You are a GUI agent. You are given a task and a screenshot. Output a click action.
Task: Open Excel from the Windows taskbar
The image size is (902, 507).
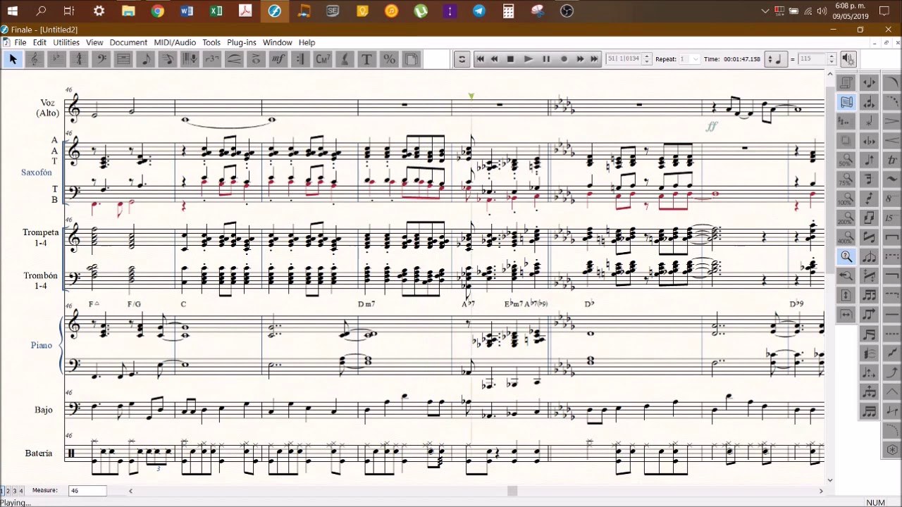216,11
